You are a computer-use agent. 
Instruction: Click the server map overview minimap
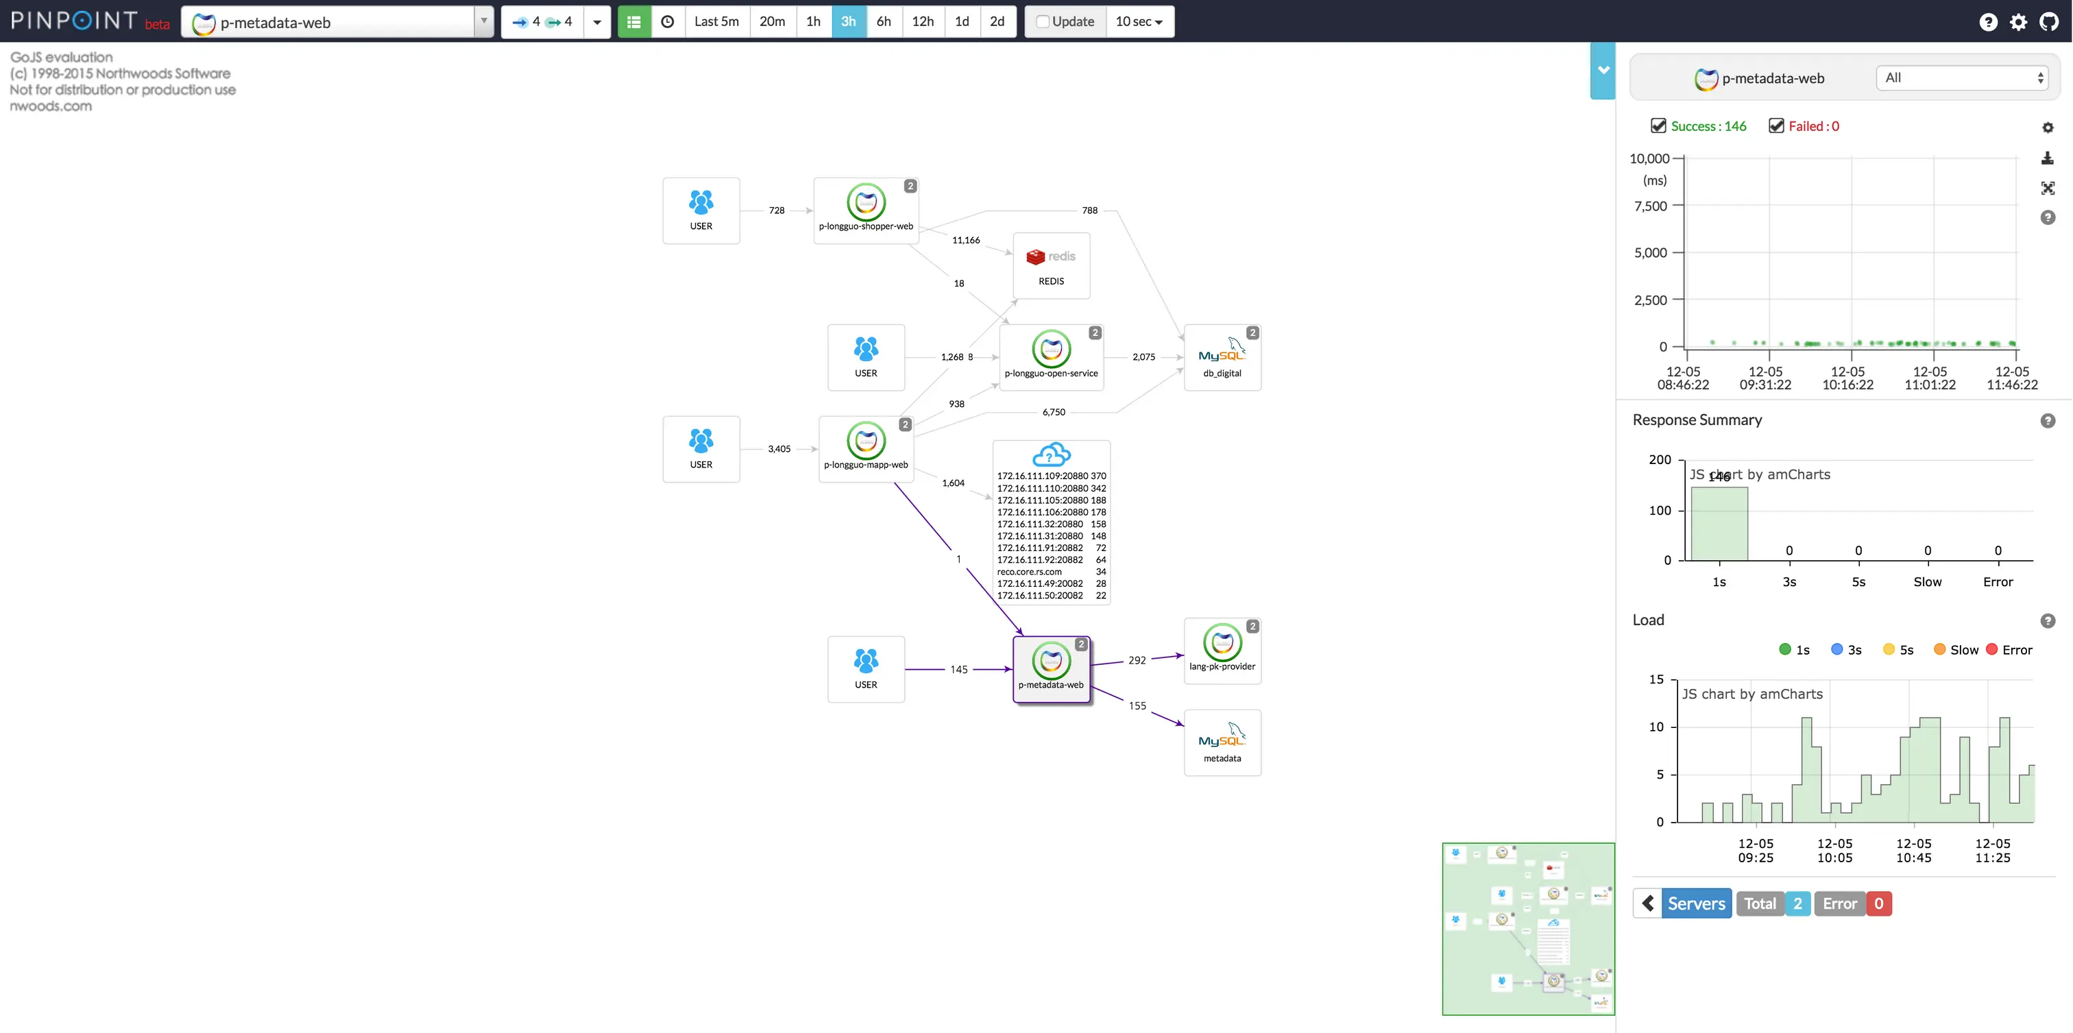click(1527, 928)
